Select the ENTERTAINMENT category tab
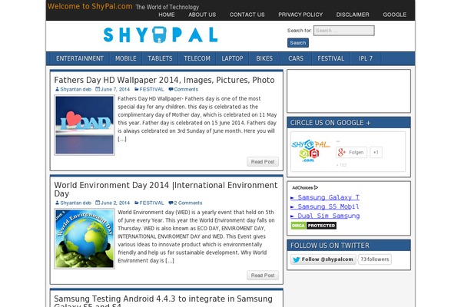Viewport: 461px width, 307px height. [x=80, y=58]
